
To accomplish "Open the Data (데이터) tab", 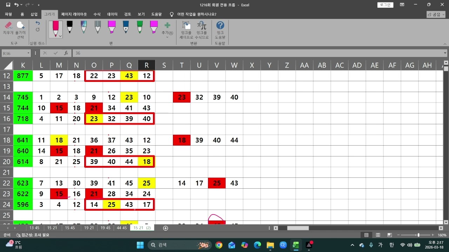I will [x=112, y=14].
